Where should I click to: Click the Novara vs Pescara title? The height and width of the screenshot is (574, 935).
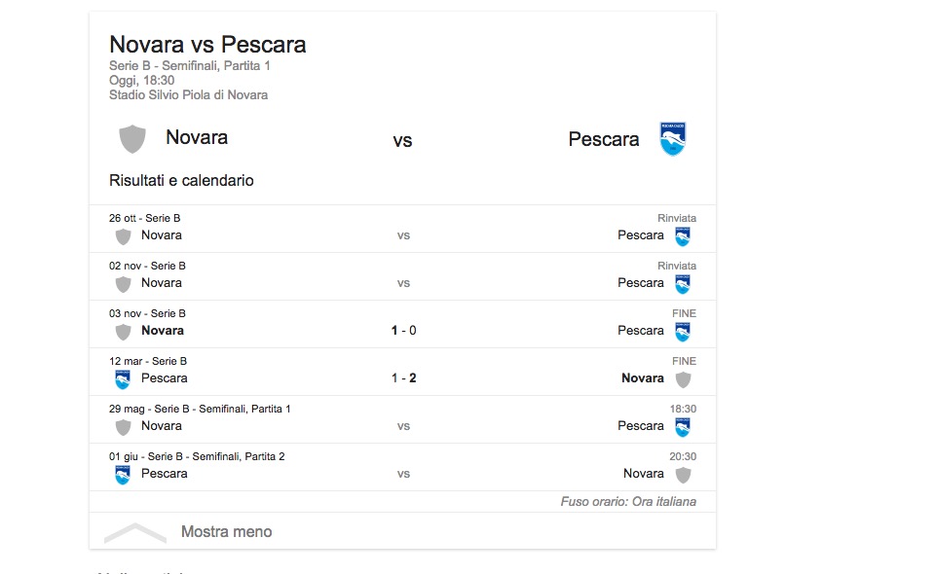coord(207,45)
